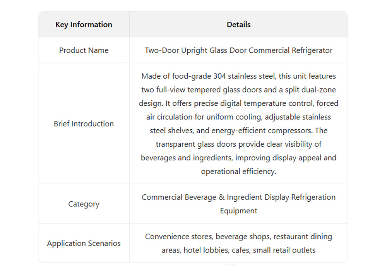Click the 'Key Information' column header
Screen dimensions: 387x271
click(84, 24)
